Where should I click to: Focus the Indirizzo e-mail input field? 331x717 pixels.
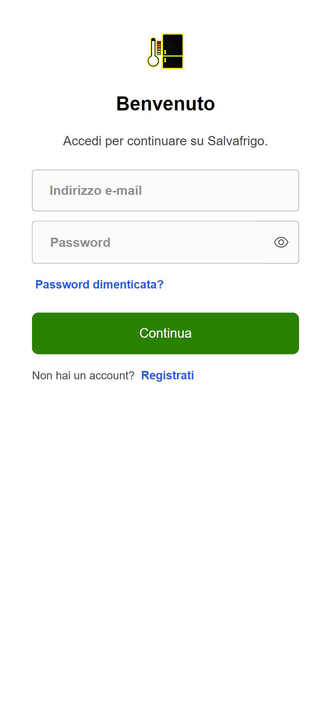(165, 190)
